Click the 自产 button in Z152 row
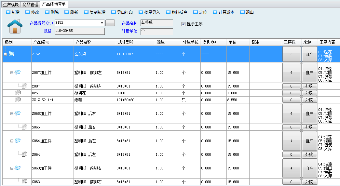Screen dimensions: 340x186 coord(309,54)
